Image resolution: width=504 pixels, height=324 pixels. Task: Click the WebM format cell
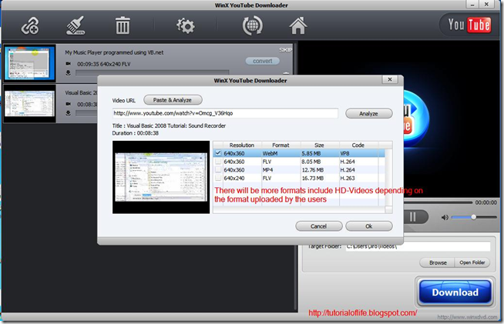(270, 153)
